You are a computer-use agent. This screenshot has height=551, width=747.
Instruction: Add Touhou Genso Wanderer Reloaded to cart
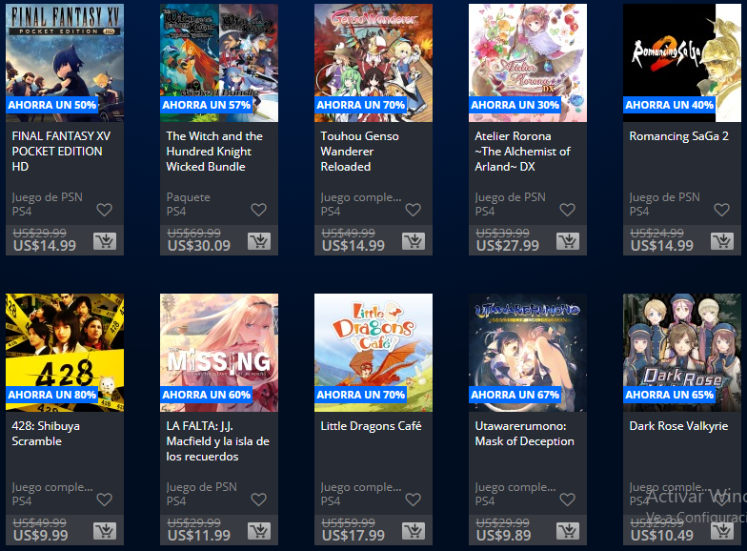414,241
